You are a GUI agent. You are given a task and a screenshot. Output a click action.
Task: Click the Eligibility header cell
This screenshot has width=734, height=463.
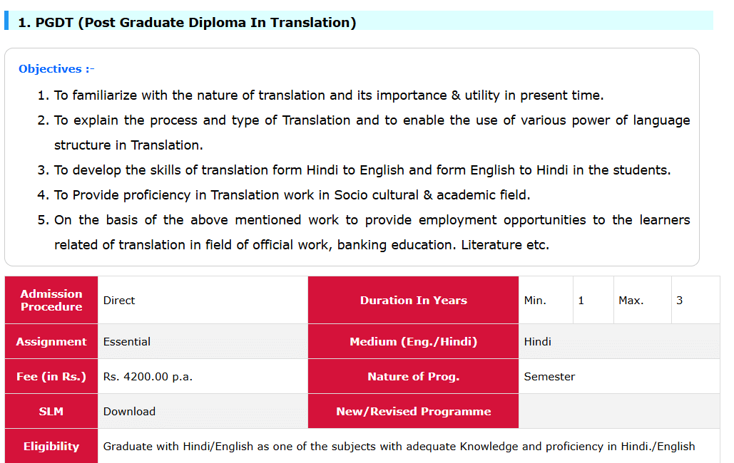point(51,447)
